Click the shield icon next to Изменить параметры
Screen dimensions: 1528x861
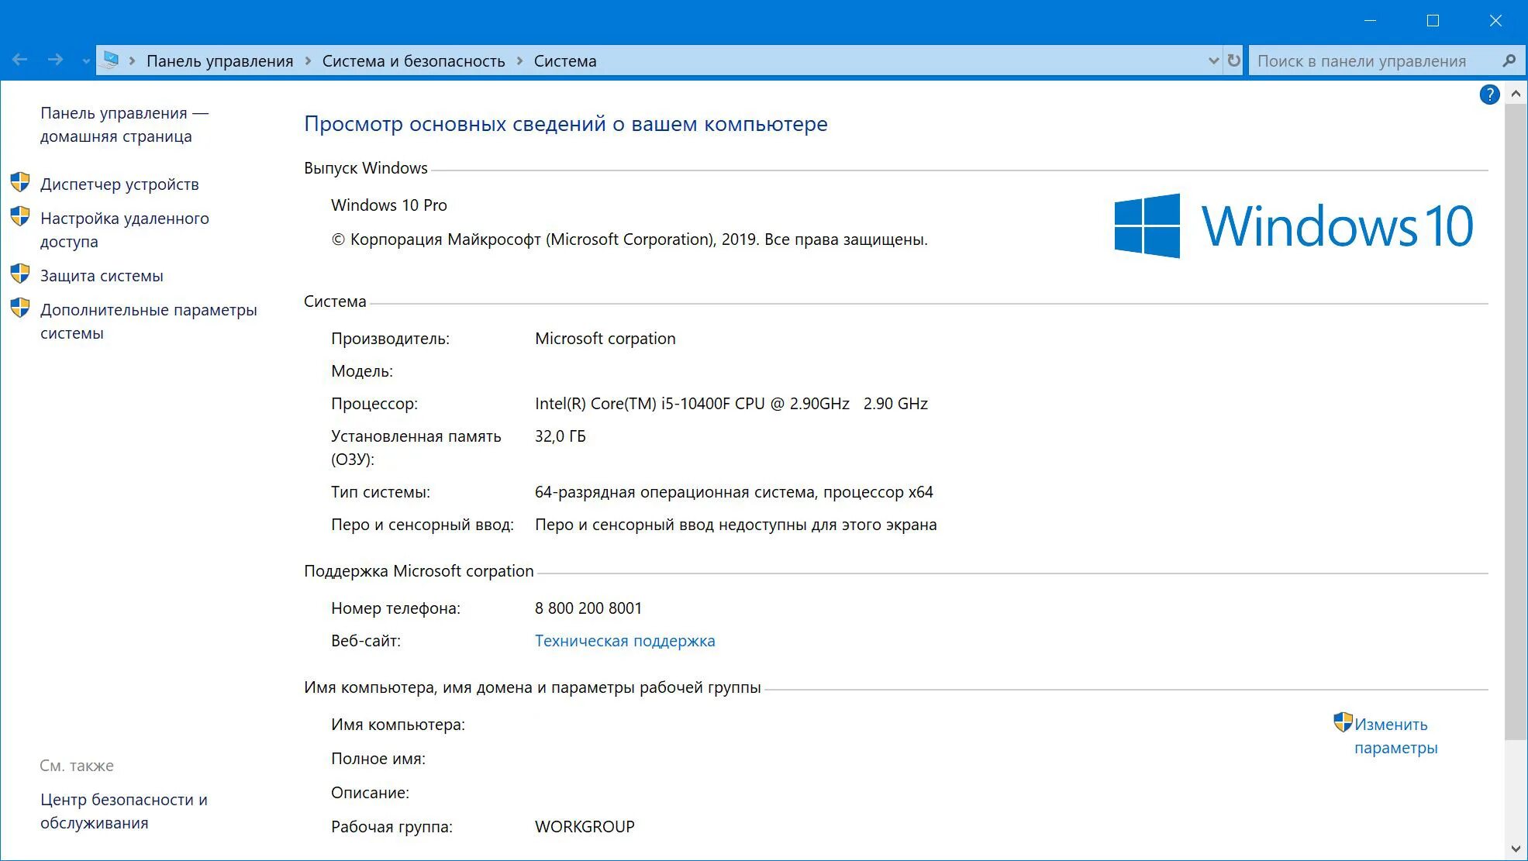(1343, 722)
